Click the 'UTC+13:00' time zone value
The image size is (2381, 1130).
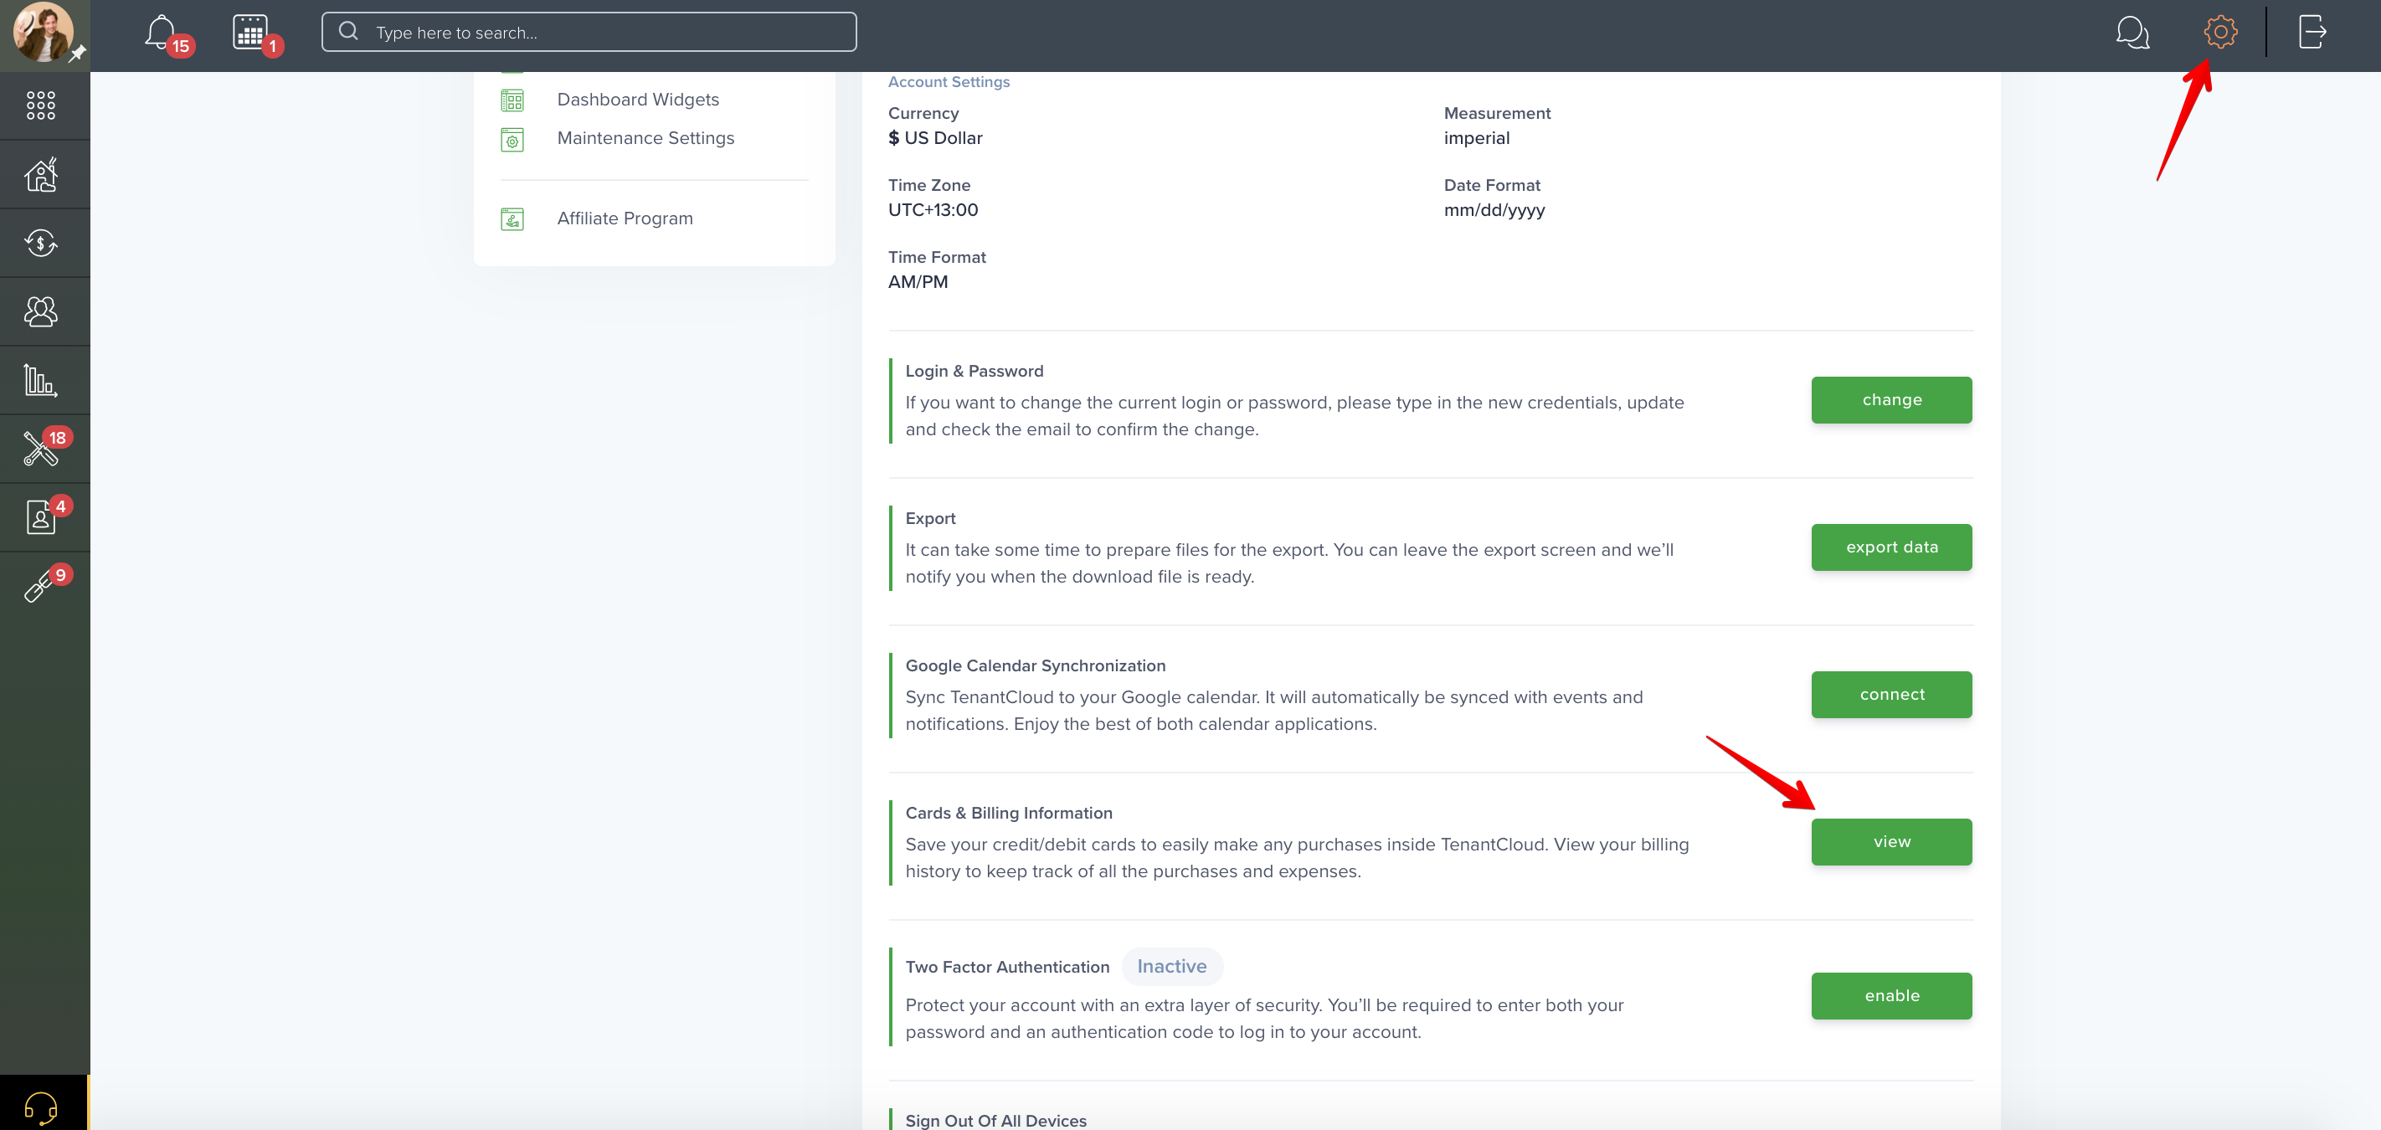click(933, 211)
